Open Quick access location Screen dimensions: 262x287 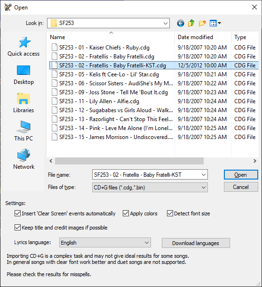pyautogui.click(x=24, y=47)
